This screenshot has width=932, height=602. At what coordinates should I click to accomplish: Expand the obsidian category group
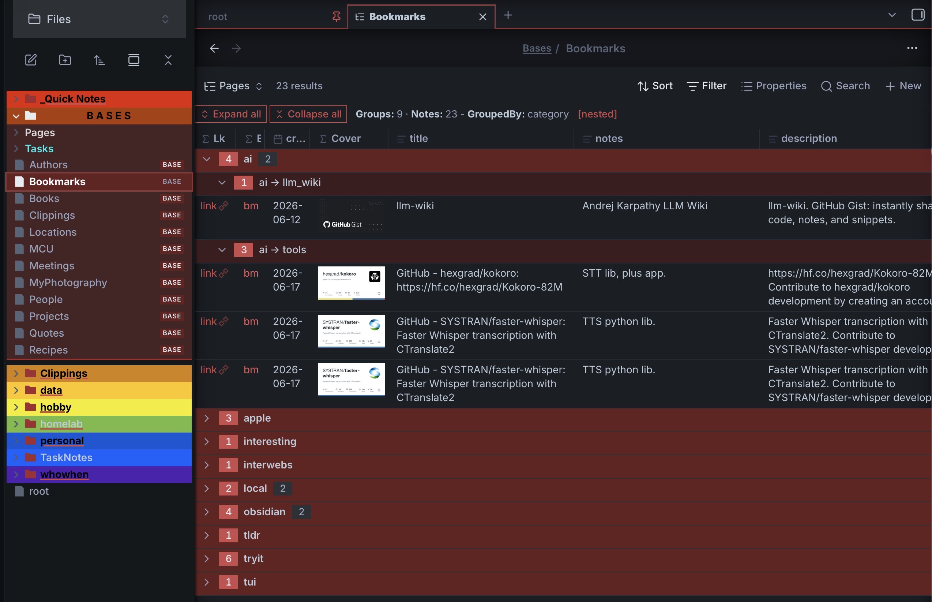[207, 512]
